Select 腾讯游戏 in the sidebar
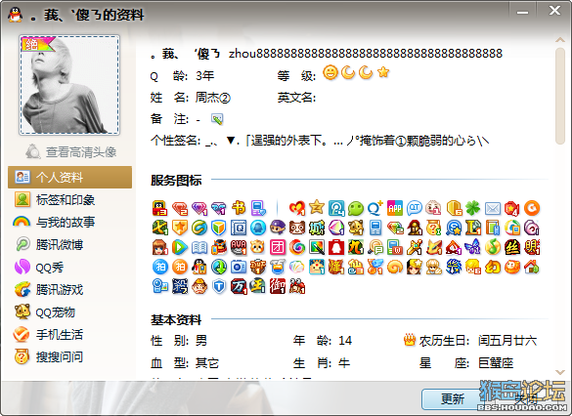 pos(69,290)
